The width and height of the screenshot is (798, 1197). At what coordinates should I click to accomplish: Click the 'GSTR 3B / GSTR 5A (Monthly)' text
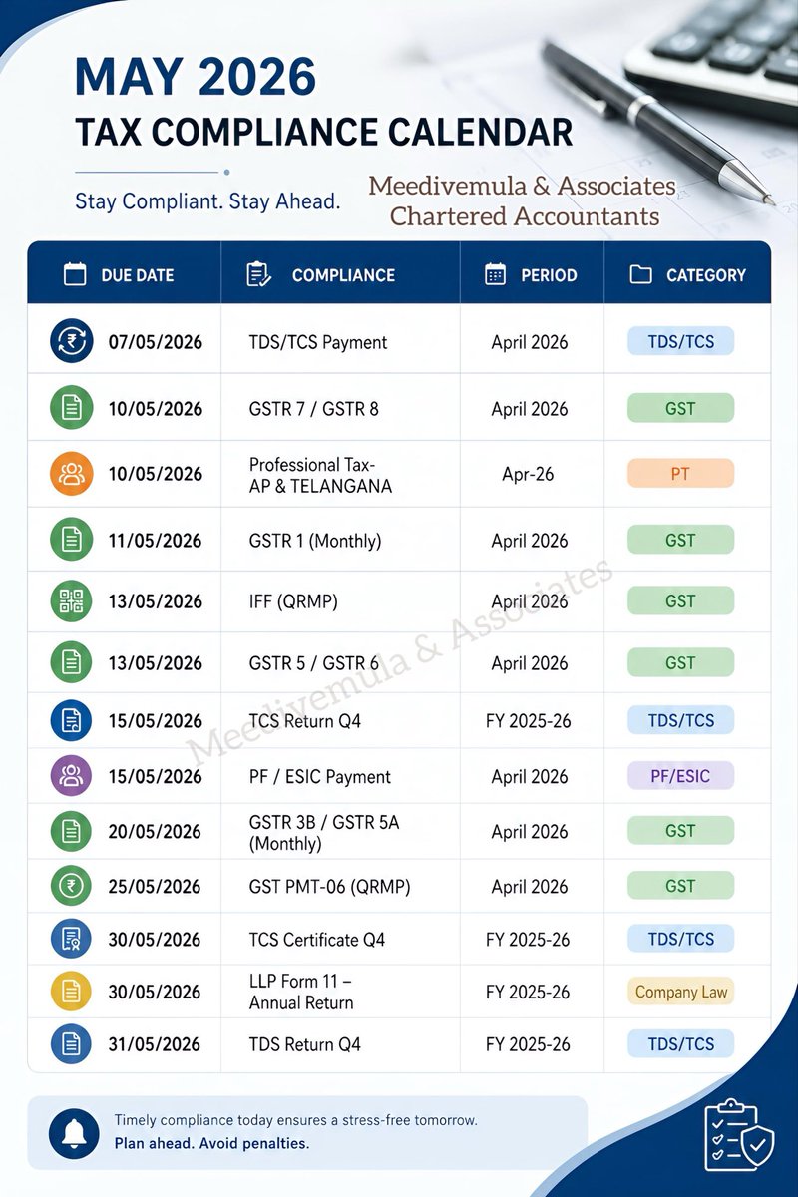(x=324, y=833)
